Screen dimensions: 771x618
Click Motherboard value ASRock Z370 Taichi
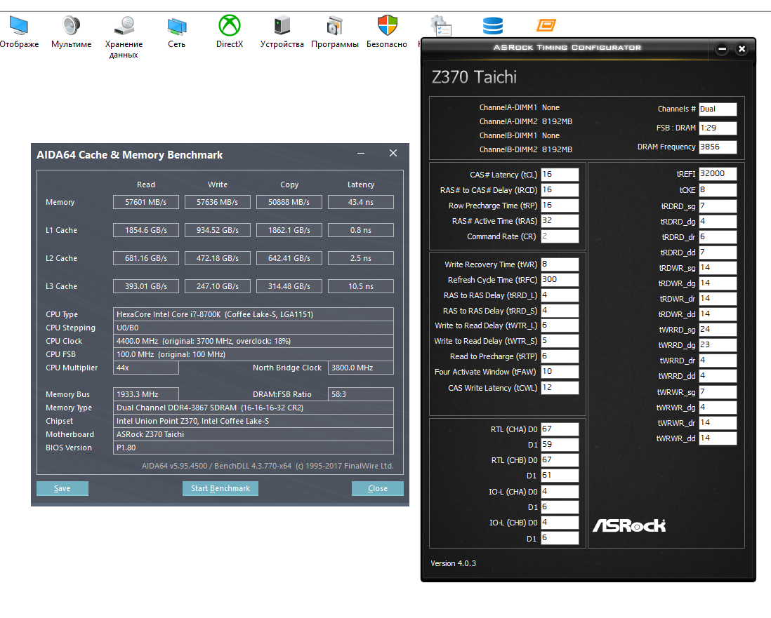point(253,434)
